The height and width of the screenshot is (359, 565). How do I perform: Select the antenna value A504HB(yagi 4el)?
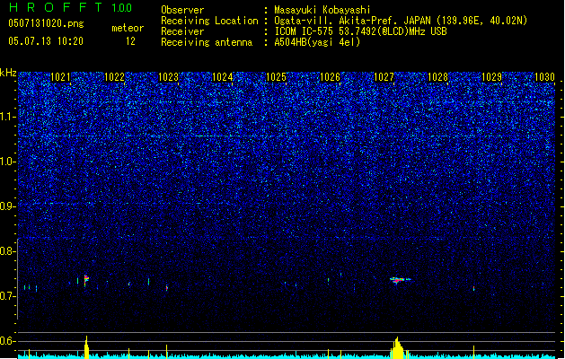pos(317,42)
